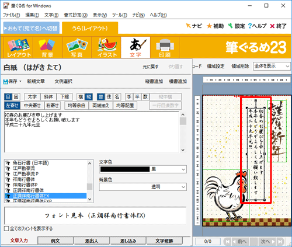Switch to the 例文 tab
292x247 pixels.
(x=55, y=241)
